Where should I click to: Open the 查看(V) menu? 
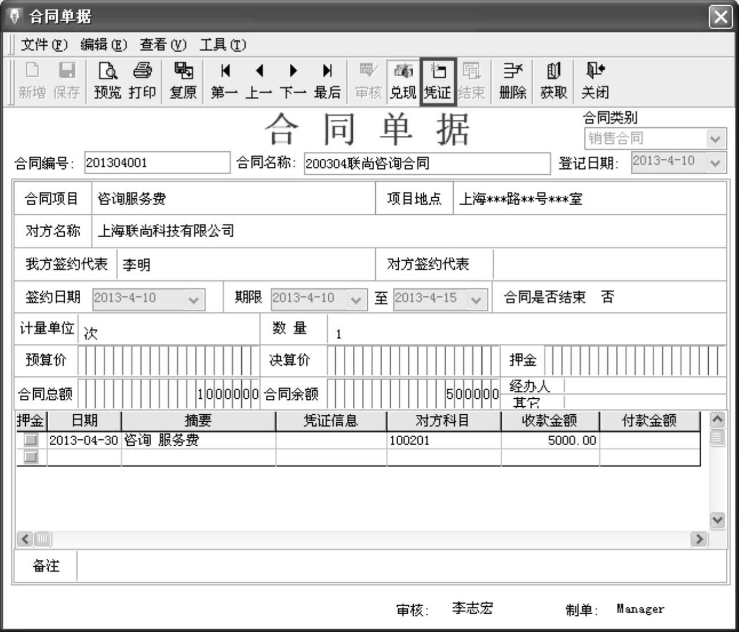(163, 45)
